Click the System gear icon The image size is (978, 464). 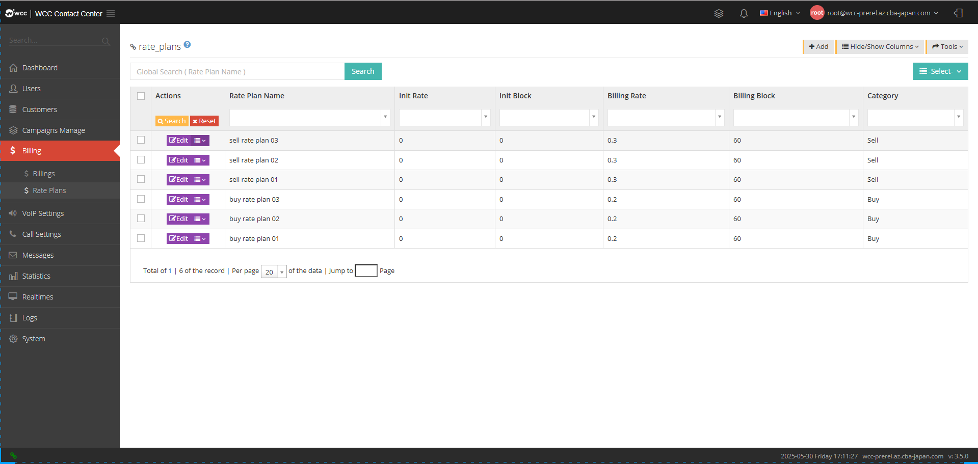pyautogui.click(x=13, y=339)
